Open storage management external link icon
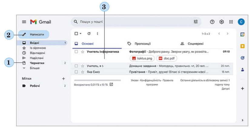Screen dimensions: 251x129 pos(111,84)
